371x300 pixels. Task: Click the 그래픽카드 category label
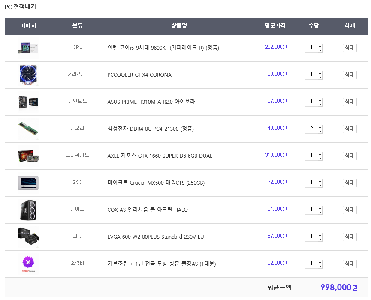point(77,155)
